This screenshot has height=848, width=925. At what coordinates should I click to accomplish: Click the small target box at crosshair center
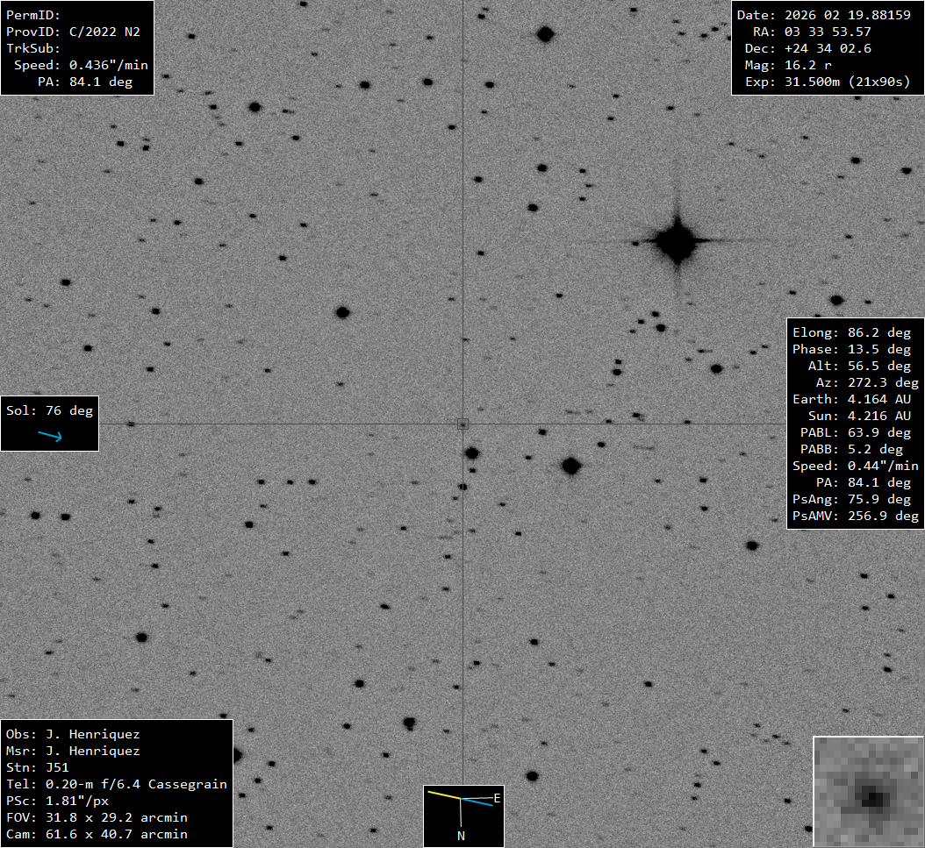click(x=462, y=424)
